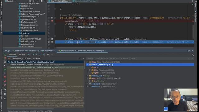
Task: Expand the node.right watch entry
Action: click(87, 84)
